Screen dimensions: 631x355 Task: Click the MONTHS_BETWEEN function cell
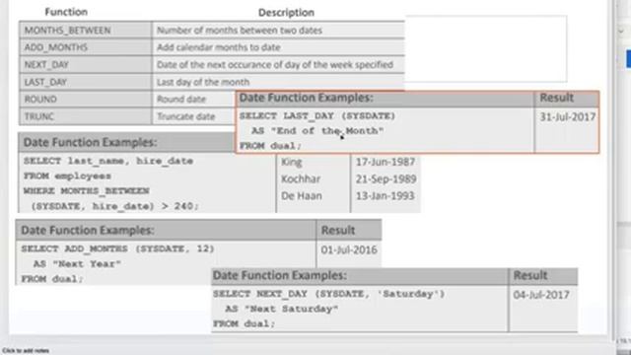click(x=86, y=31)
